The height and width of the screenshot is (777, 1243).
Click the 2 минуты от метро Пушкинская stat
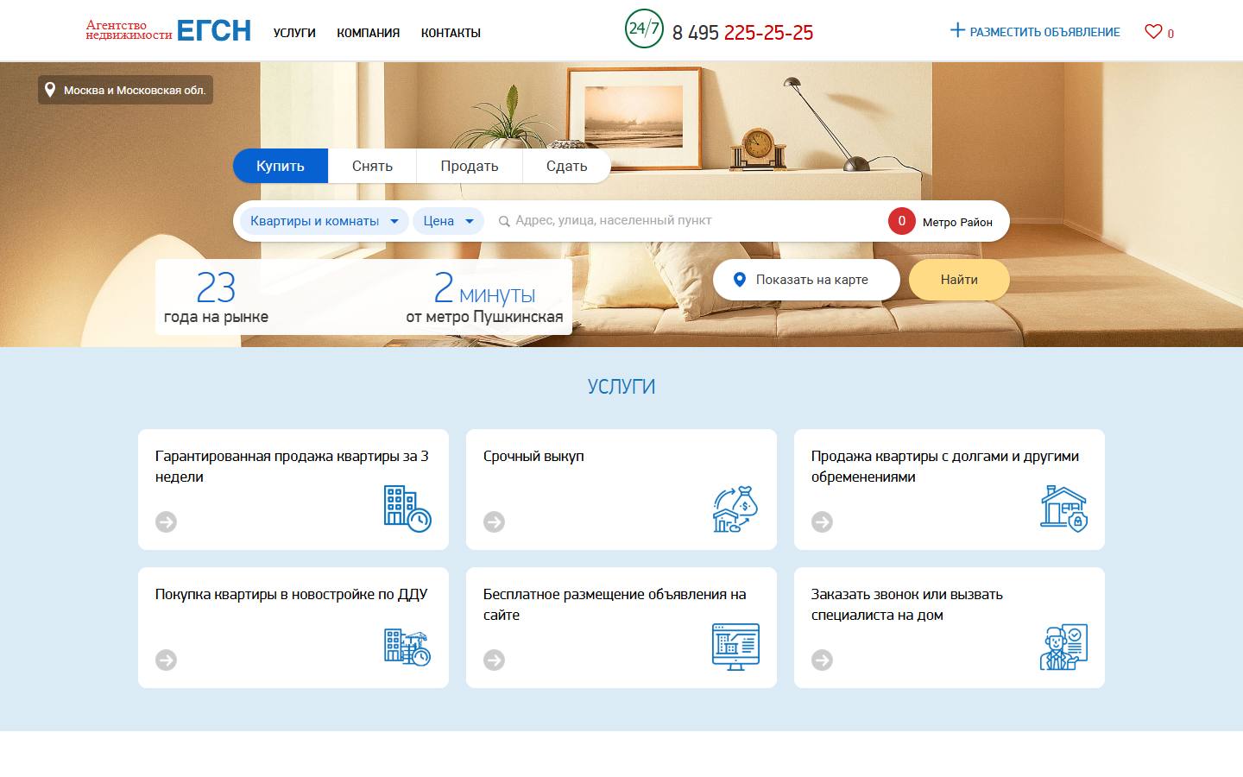point(484,297)
